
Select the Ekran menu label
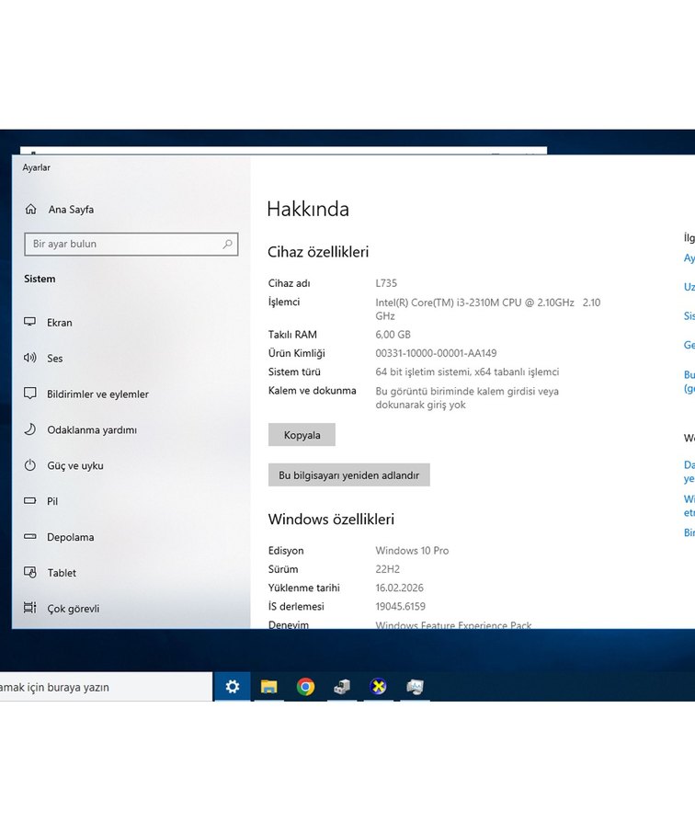[x=60, y=323]
